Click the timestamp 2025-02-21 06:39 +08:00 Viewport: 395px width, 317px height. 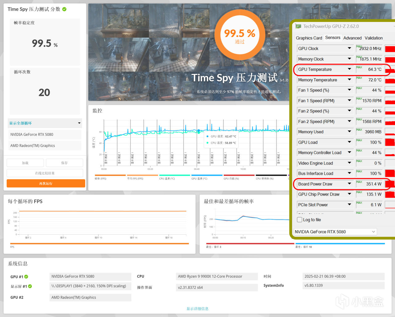click(344, 277)
